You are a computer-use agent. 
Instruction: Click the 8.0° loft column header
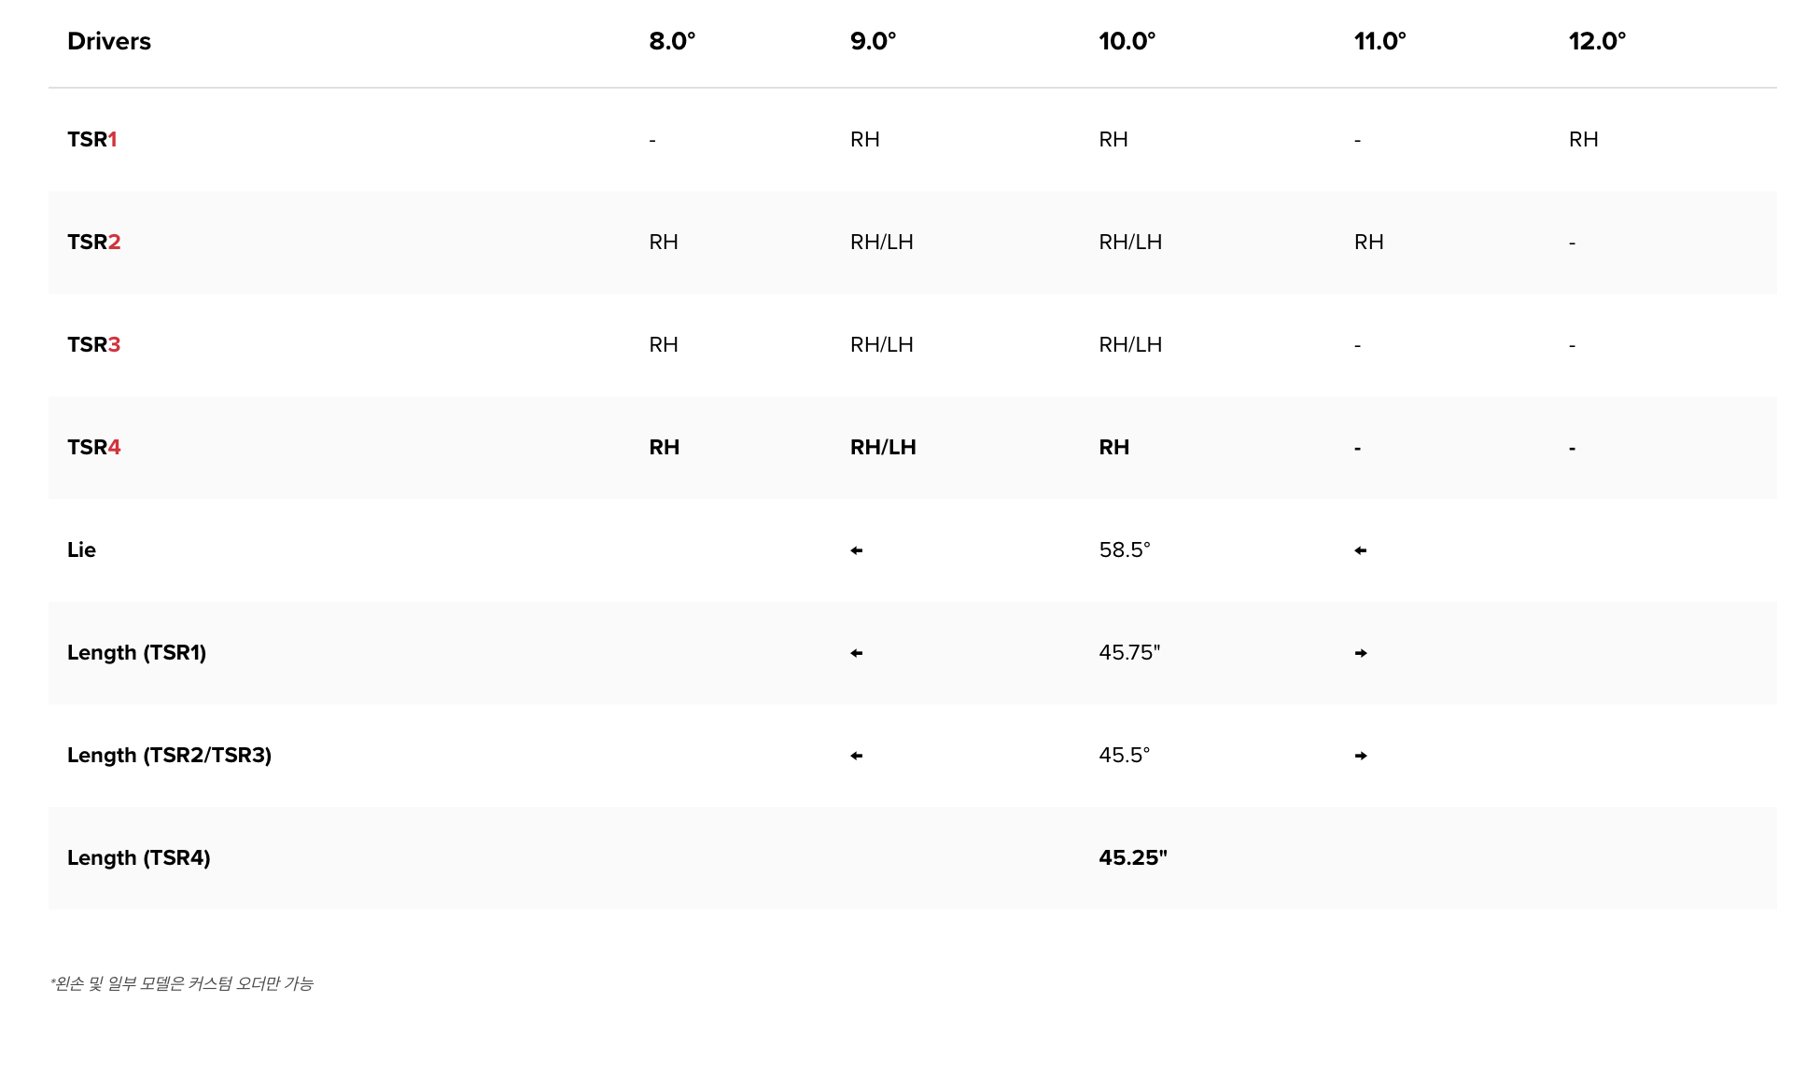[x=672, y=41]
